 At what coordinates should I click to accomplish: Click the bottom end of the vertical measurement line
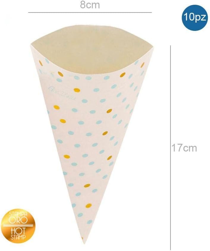coord(170,249)
